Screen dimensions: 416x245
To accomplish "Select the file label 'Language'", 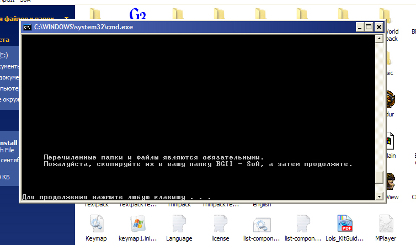I will coord(179,238).
